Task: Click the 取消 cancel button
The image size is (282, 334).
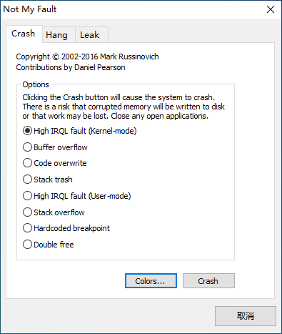Action: 246,316
